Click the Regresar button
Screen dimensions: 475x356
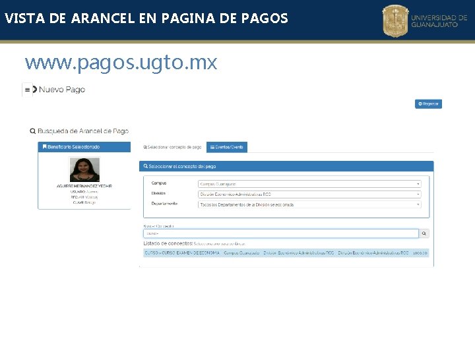coord(428,104)
